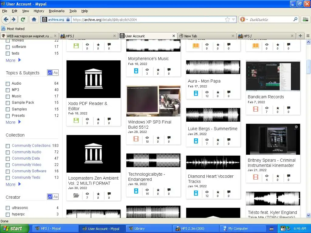The height and width of the screenshot is (233, 311).
Task: Open the Bandicam Records video thumbnail
Action: 273,76
